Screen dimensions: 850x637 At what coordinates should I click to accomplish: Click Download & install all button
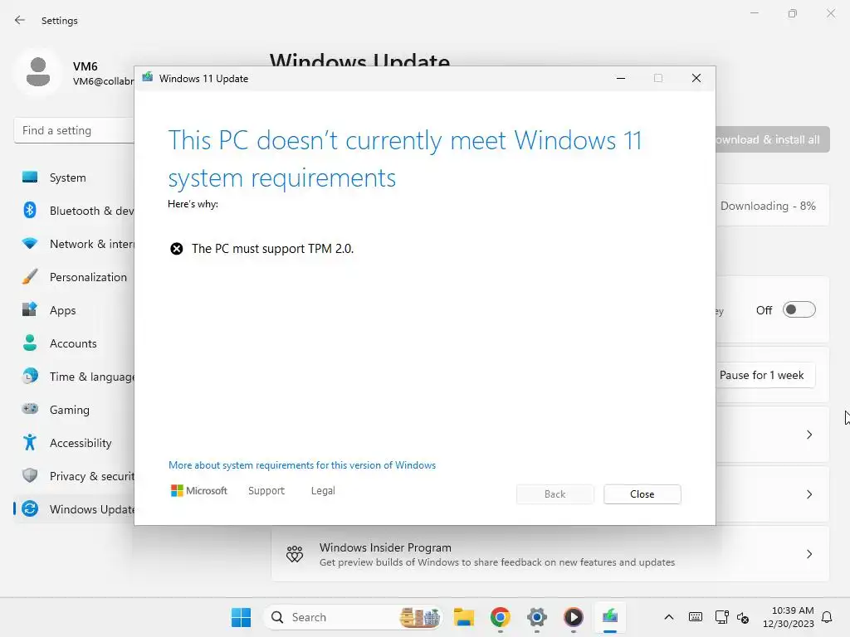(772, 139)
